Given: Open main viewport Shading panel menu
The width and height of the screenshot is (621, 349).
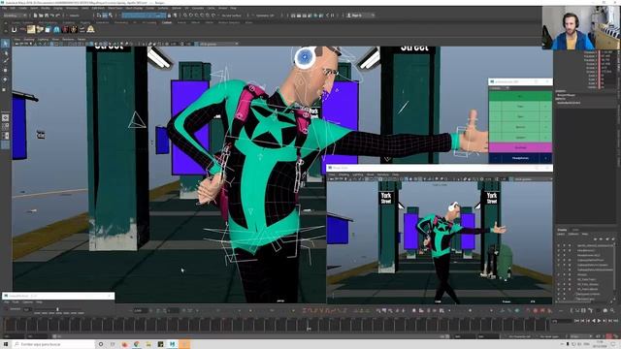Looking at the screenshot, I should click(x=29, y=39).
